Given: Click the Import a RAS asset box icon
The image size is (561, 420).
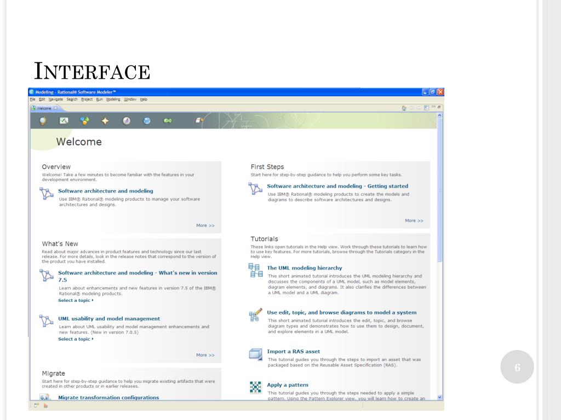Looking at the screenshot, I should tap(255, 354).
